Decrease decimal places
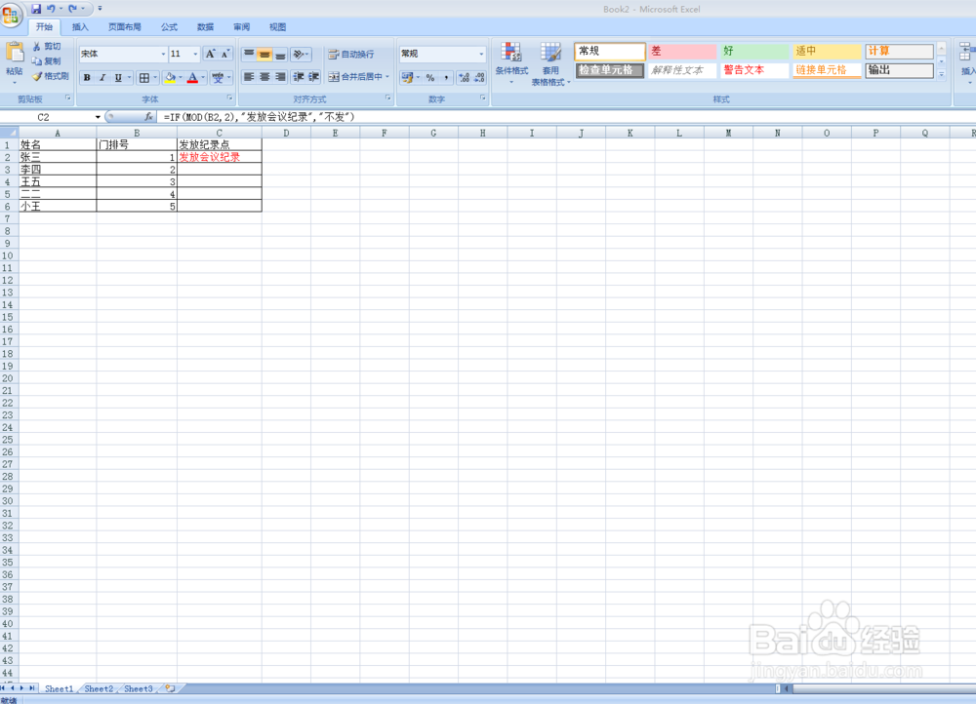This screenshot has height=704, width=976. point(479,78)
